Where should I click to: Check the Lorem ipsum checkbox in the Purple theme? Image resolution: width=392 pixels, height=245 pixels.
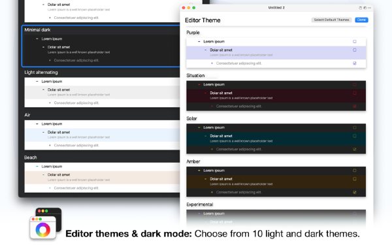tap(355, 42)
